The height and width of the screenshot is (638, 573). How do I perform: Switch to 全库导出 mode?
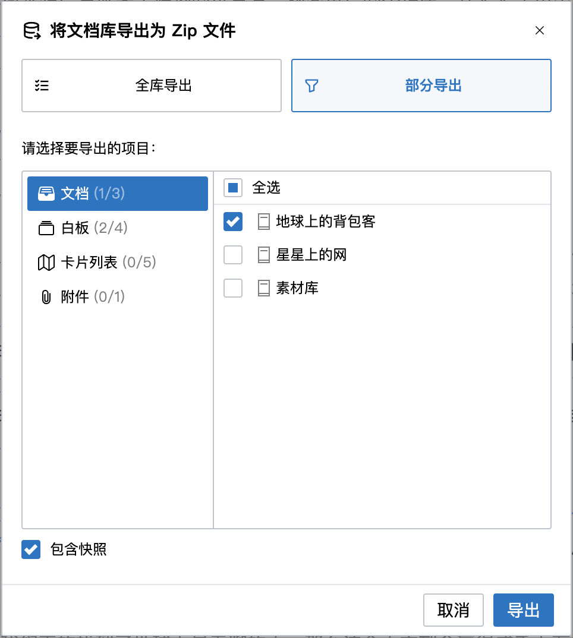pos(152,86)
